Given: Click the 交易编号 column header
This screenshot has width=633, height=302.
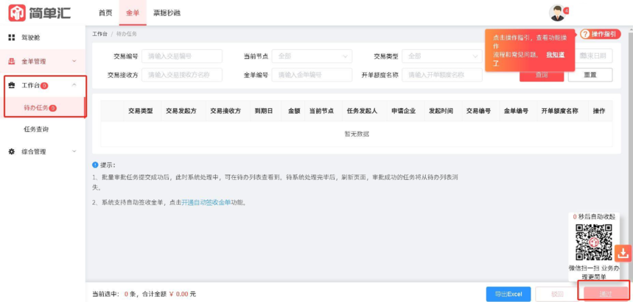Looking at the screenshot, I should point(478,111).
